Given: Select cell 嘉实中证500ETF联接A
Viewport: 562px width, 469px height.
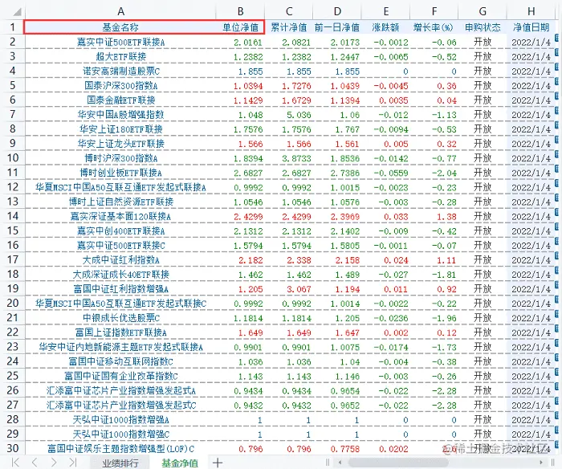Looking at the screenshot, I should [x=120, y=43].
